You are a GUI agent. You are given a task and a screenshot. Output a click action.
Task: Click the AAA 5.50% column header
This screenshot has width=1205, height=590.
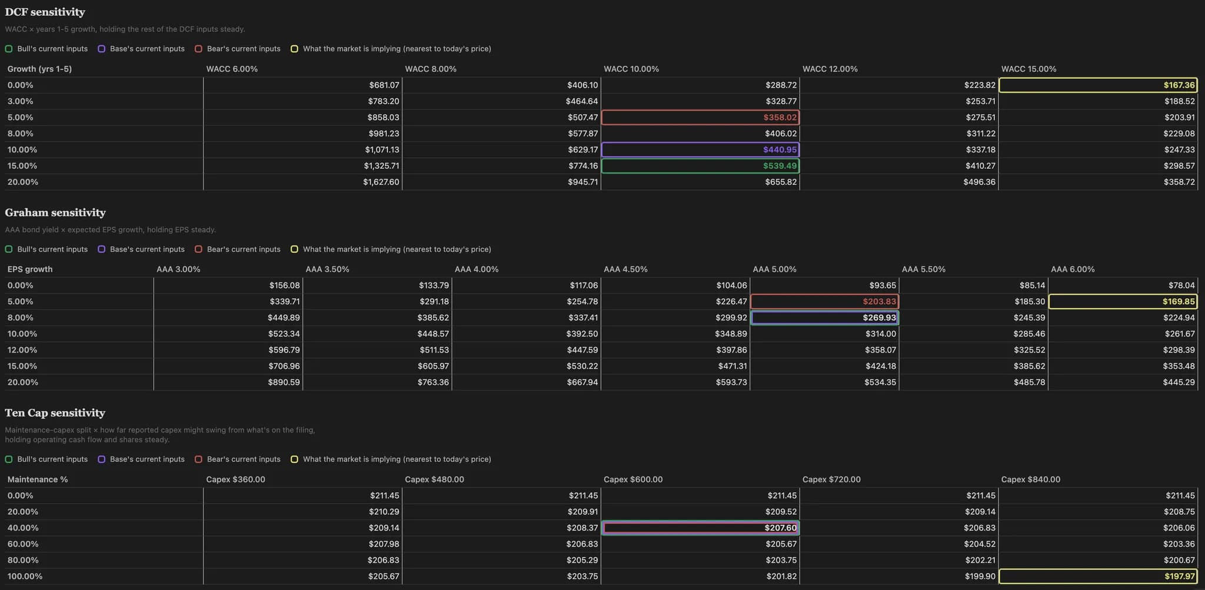click(x=924, y=269)
